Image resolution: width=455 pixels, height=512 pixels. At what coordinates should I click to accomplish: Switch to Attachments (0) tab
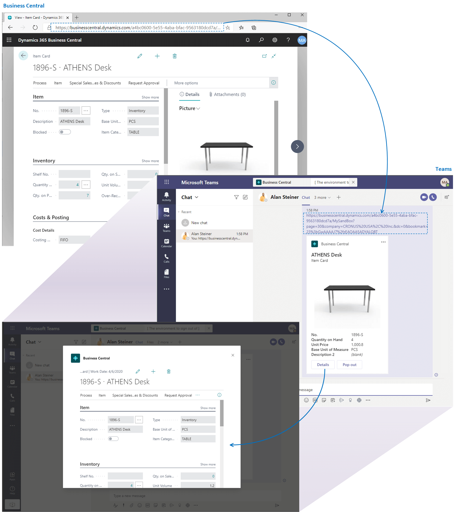(x=227, y=94)
